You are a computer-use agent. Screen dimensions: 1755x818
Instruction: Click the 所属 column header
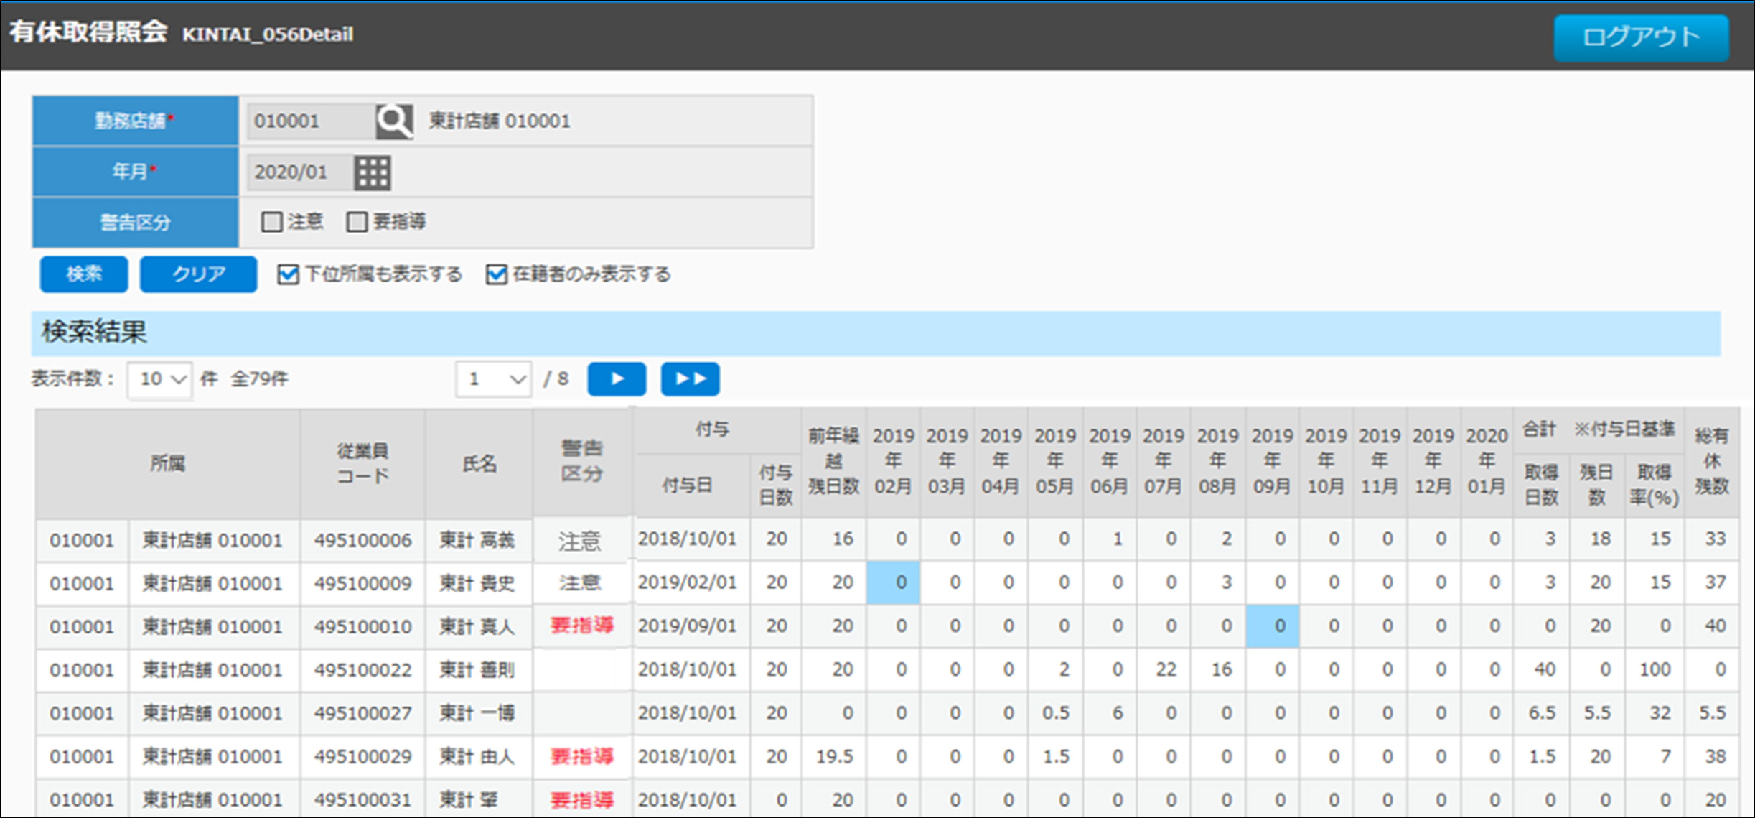[168, 464]
